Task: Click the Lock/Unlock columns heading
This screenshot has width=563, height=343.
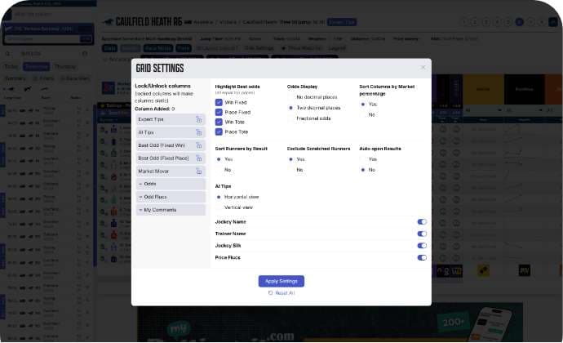Action: click(162, 86)
